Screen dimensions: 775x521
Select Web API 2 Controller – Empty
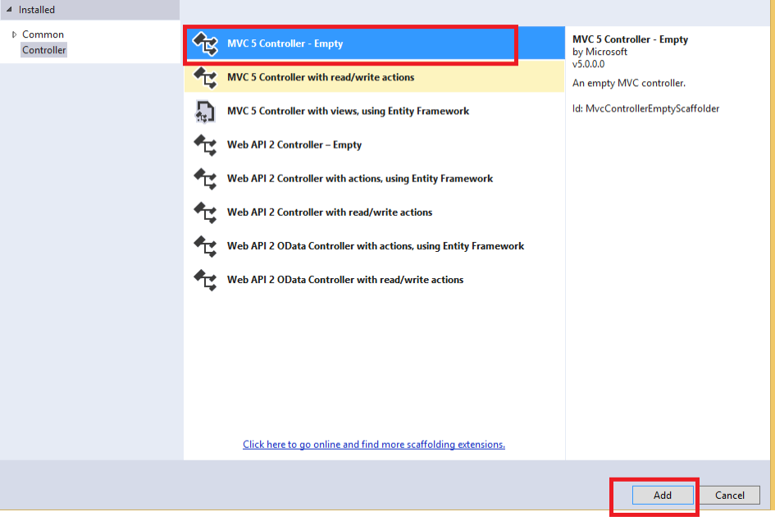(374, 145)
